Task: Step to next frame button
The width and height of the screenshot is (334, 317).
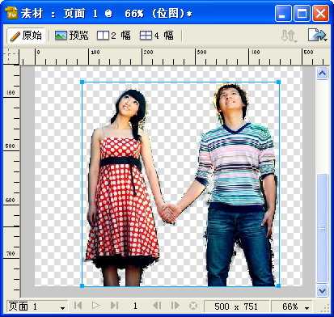Action: coord(175,306)
